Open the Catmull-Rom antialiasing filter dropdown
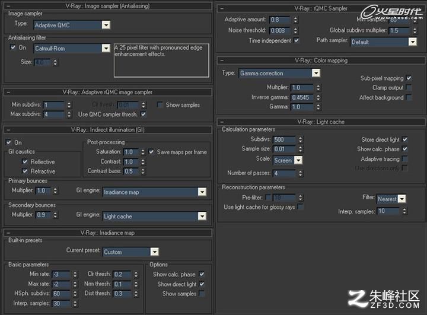This screenshot has width=427, height=315. point(72,49)
